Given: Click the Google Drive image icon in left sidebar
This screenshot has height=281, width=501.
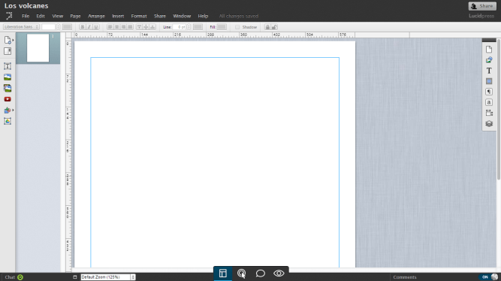Looking at the screenshot, I should (x=8, y=121).
